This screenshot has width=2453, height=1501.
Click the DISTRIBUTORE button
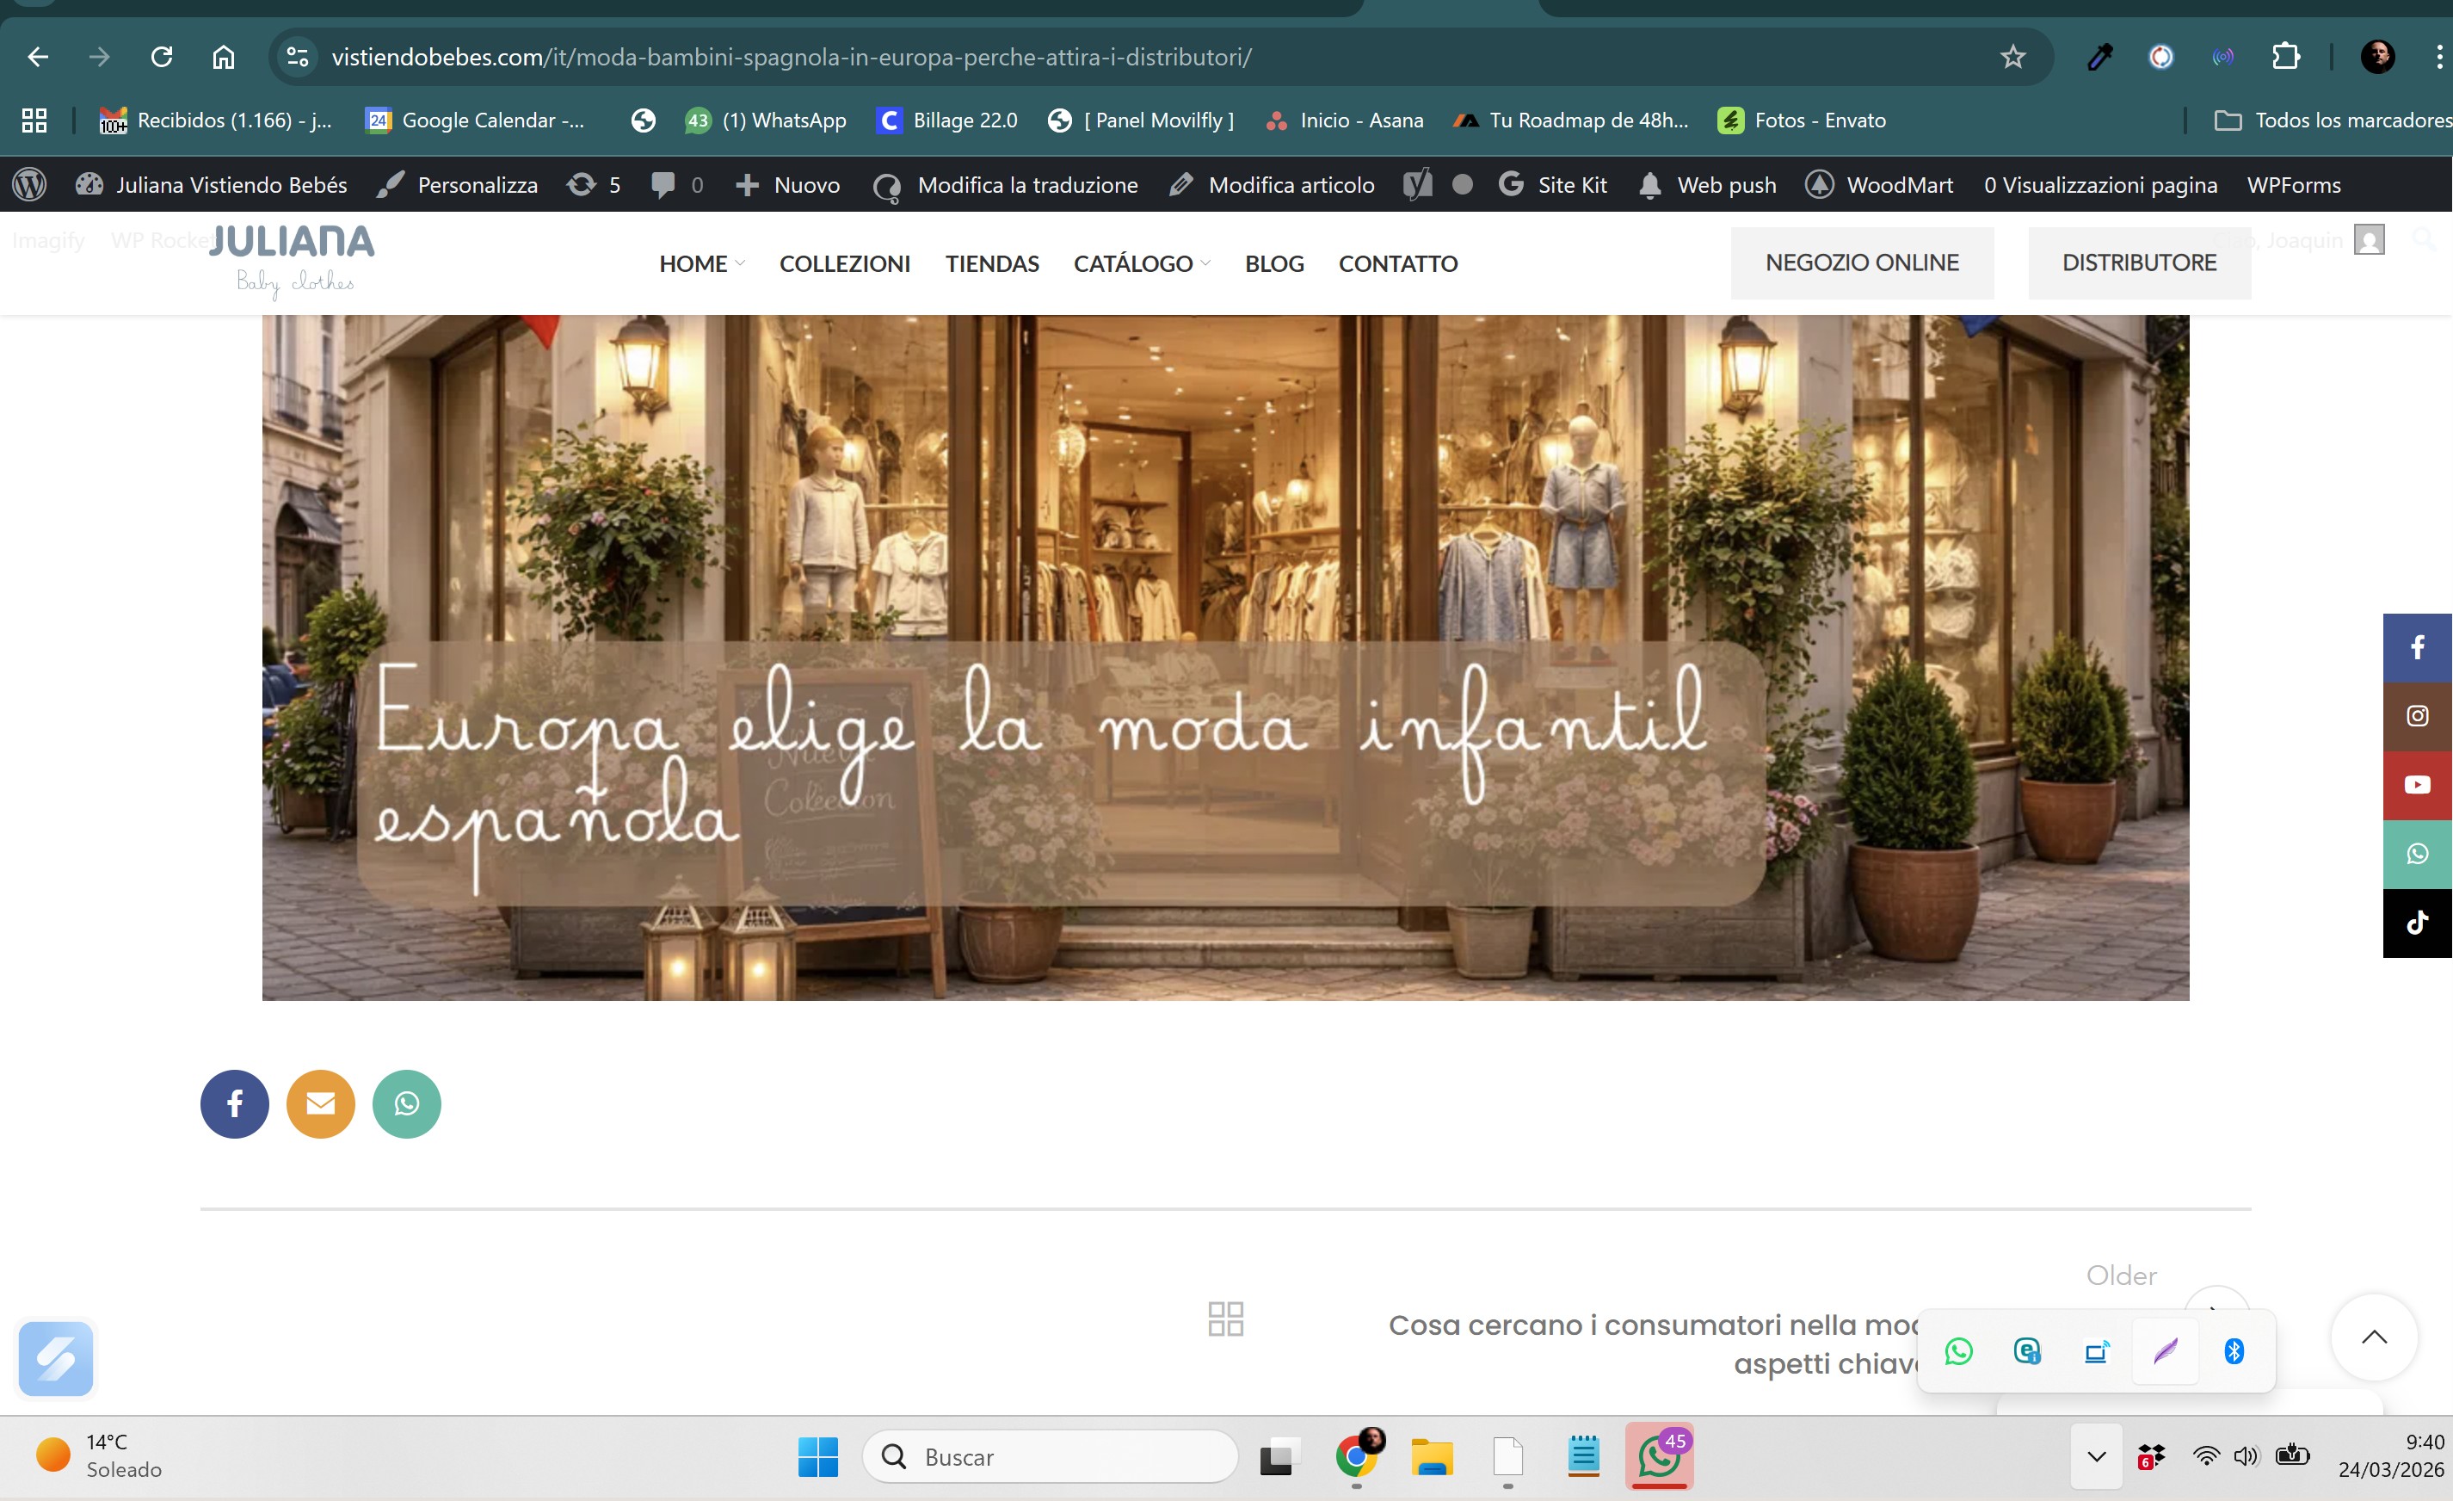point(2138,263)
